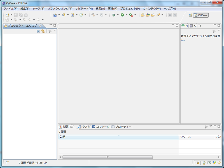Screen dimensions: 224x168
Task: Open the Problems view menu triangle
Action: tap(211, 126)
